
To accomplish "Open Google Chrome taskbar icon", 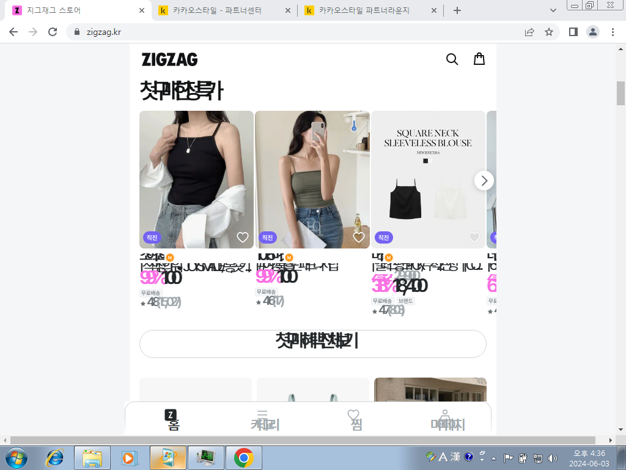I will click(244, 458).
